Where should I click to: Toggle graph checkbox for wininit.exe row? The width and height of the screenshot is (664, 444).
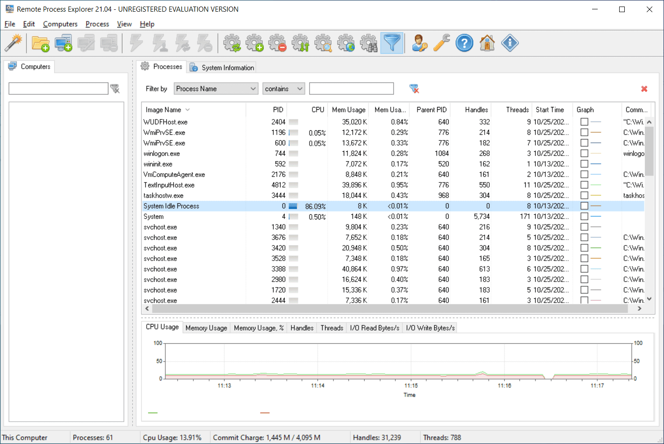pyautogui.click(x=584, y=164)
